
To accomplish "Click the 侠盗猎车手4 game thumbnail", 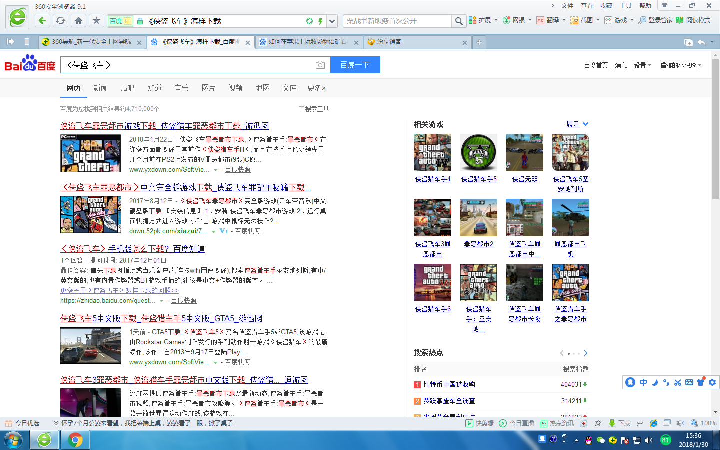I will [x=432, y=152].
